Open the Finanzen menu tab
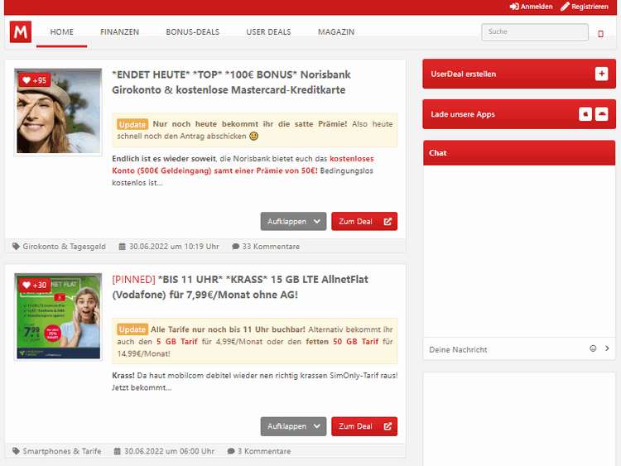 point(119,32)
